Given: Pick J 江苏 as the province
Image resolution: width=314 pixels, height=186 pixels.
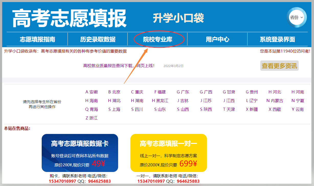Looking at the screenshot, I should pyautogui.click(x=206, y=101).
